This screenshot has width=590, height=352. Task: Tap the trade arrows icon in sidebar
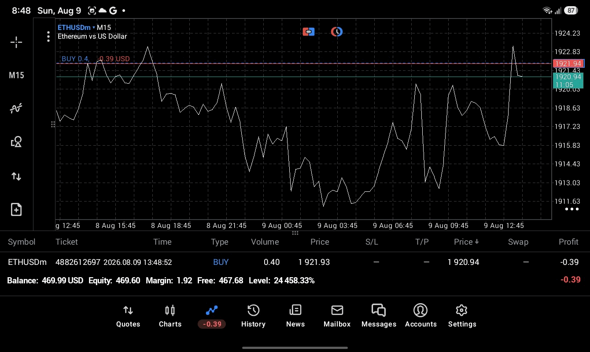(x=16, y=176)
